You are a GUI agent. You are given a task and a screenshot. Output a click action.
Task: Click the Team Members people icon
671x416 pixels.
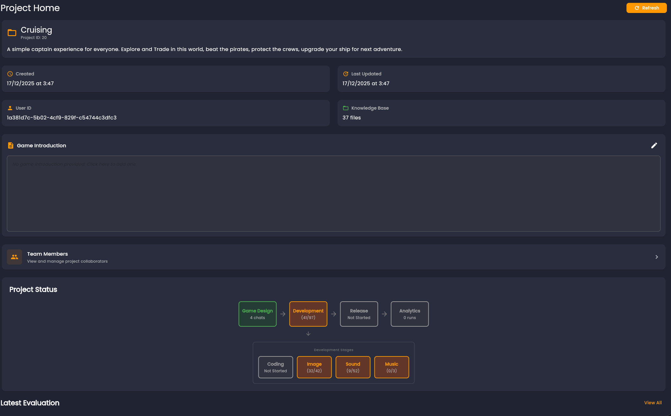coord(14,257)
